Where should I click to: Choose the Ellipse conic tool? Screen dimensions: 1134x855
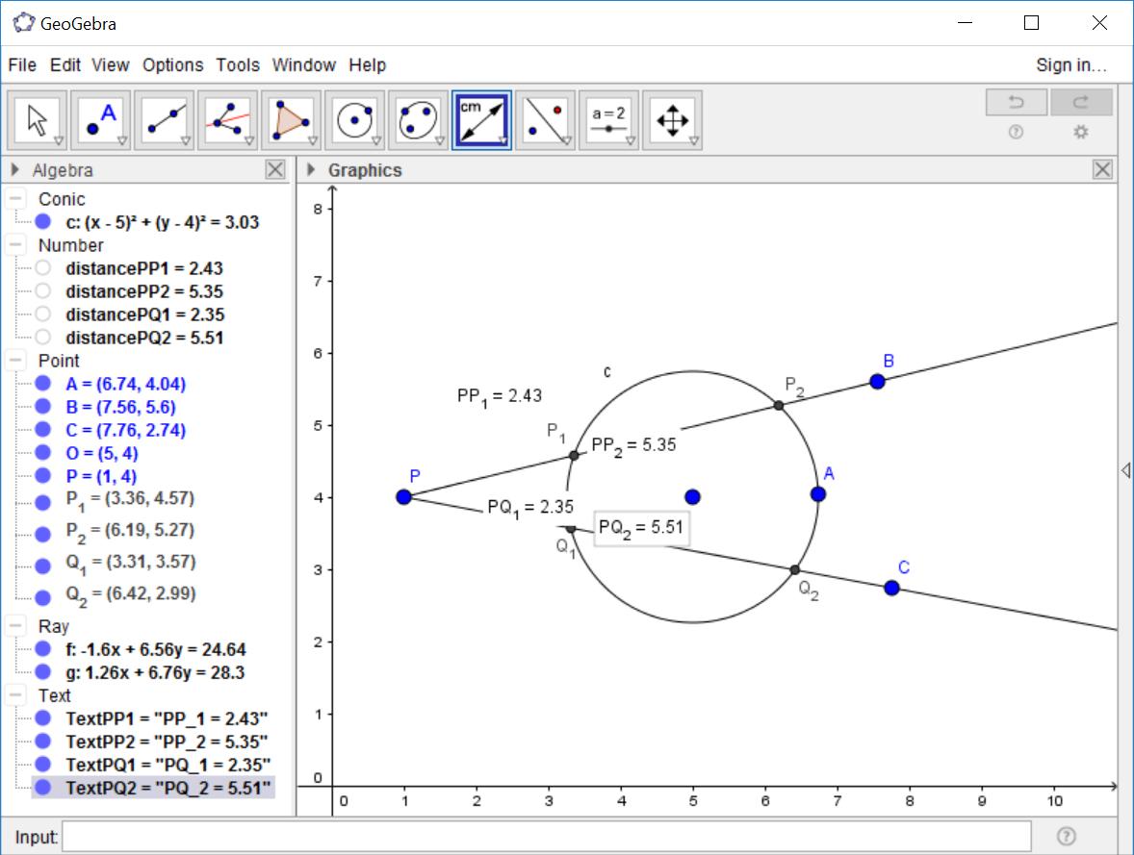pyautogui.click(x=418, y=120)
